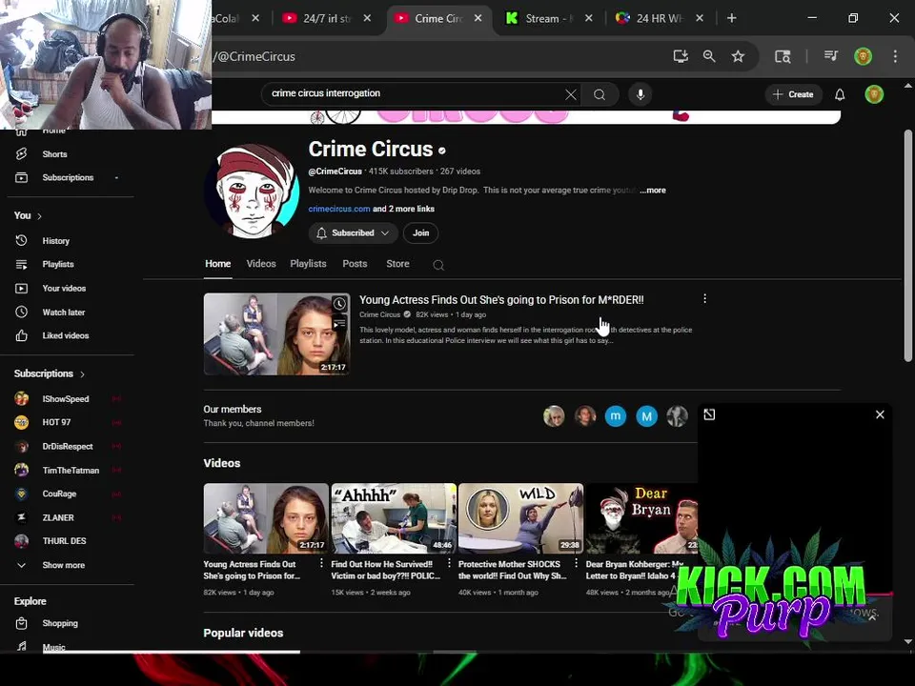Open the Crime Circus channel avatar
Screen dimensions: 915x686
[x=252, y=191]
